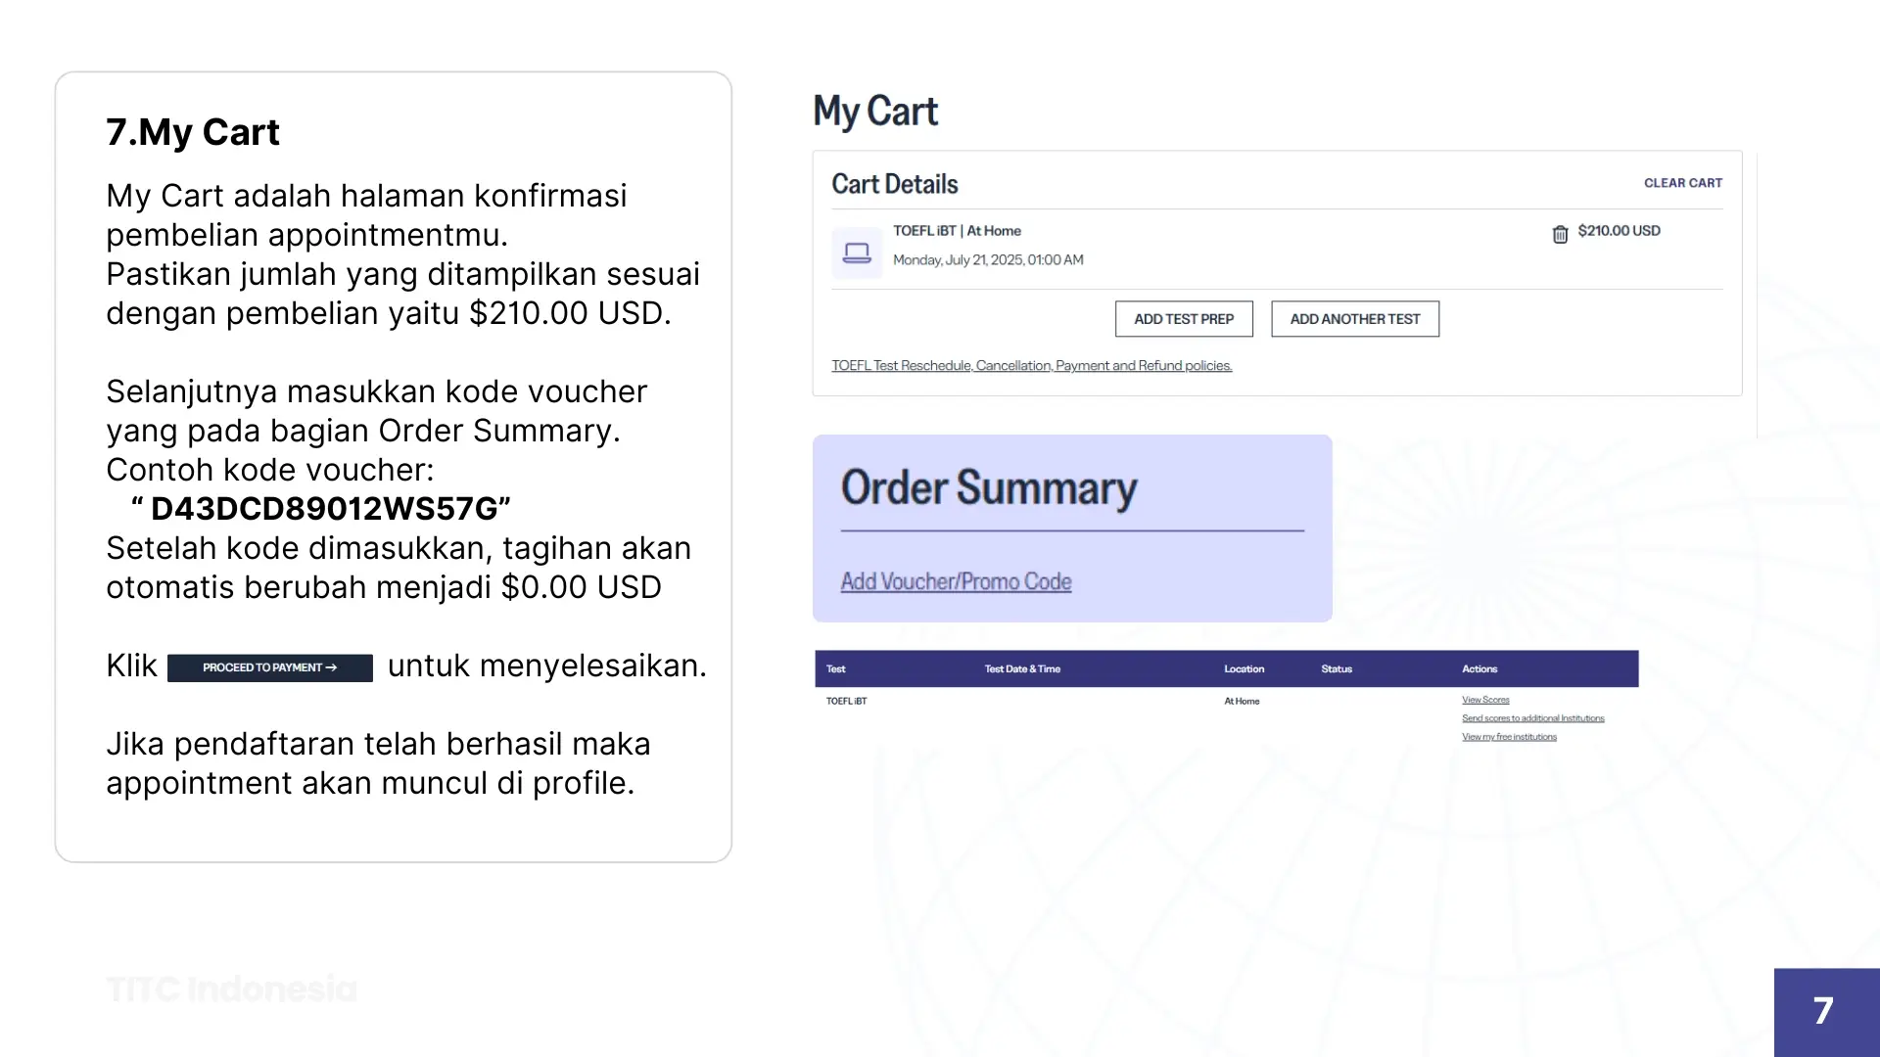Click the $210.00 USD price label

1619,232
